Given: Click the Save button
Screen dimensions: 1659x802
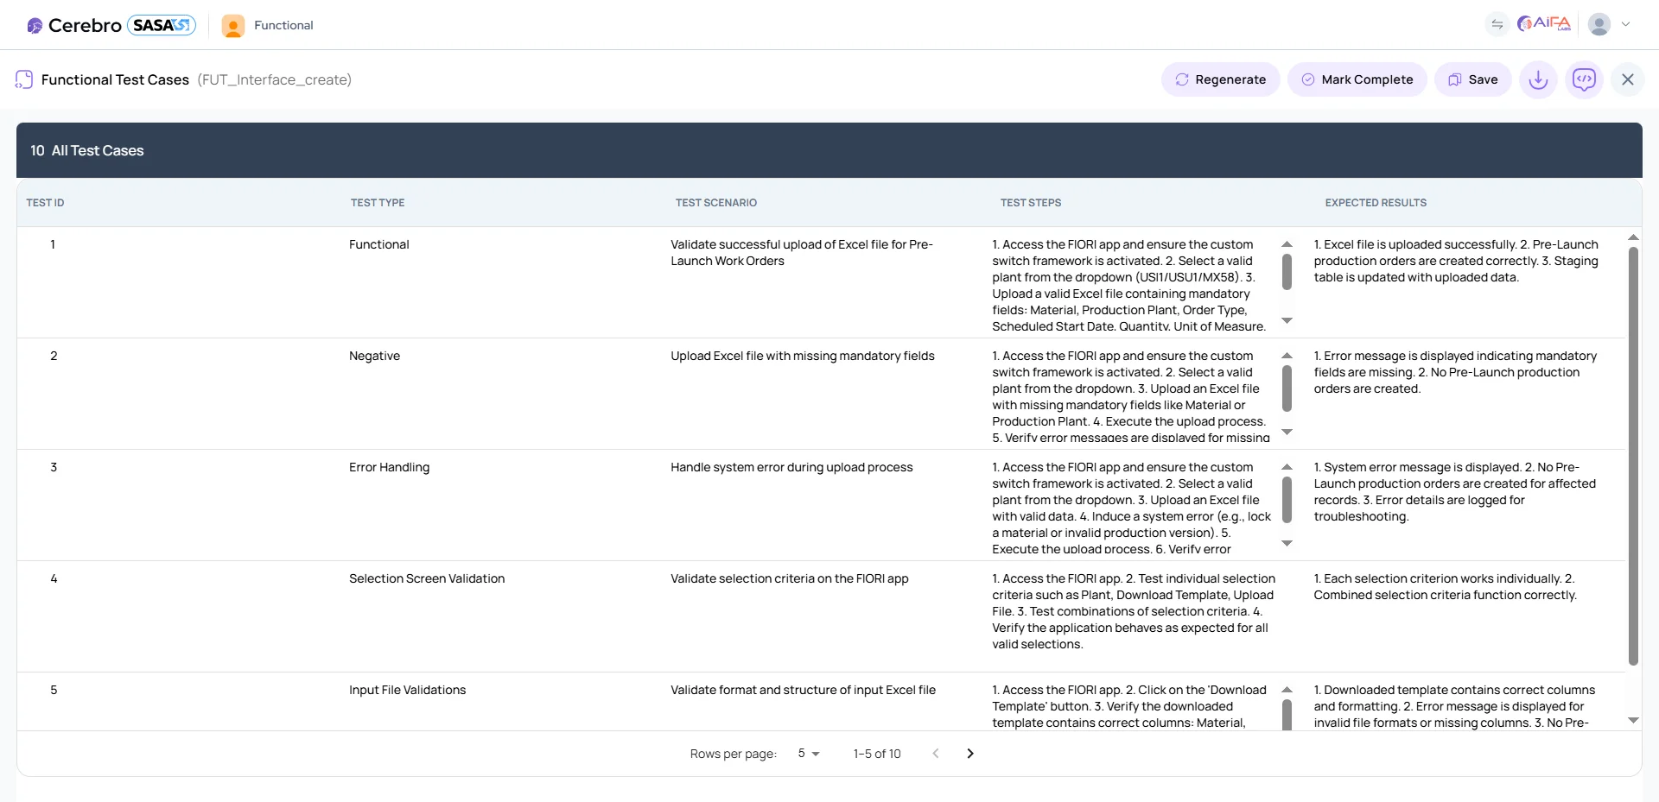Looking at the screenshot, I should tap(1472, 79).
